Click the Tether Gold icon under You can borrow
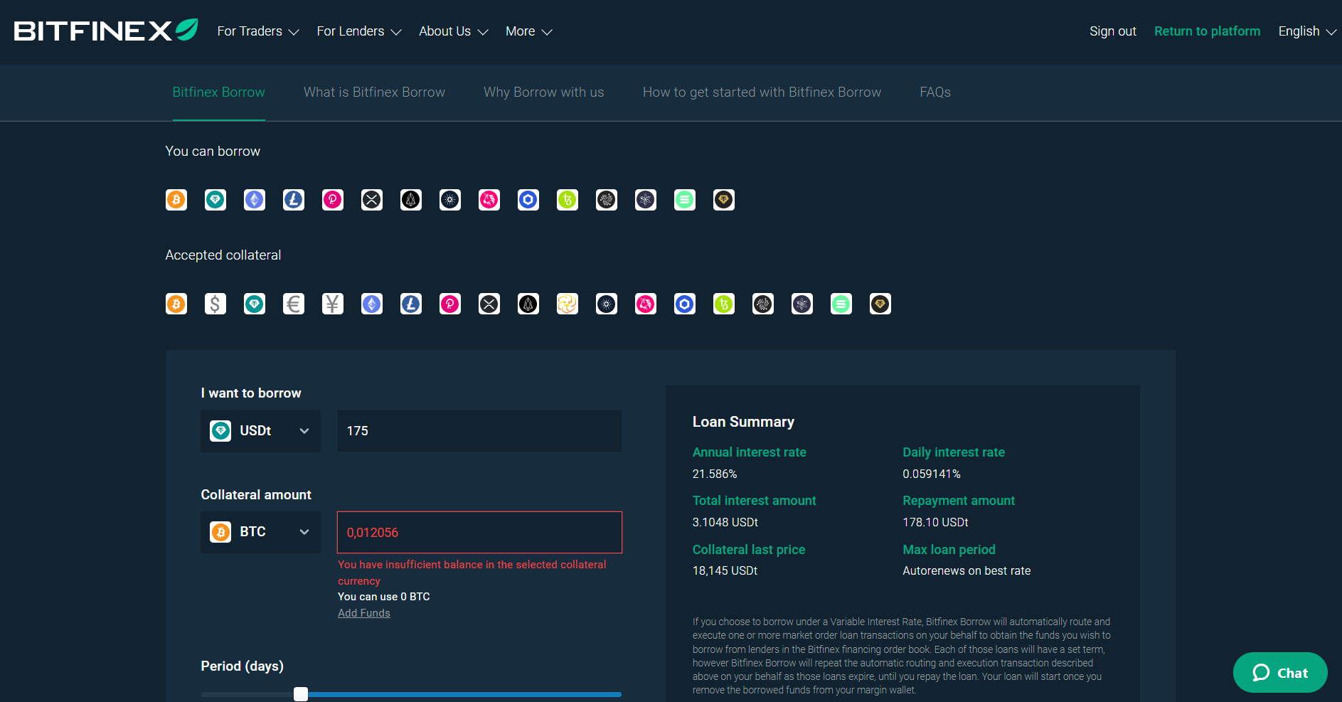 point(724,200)
